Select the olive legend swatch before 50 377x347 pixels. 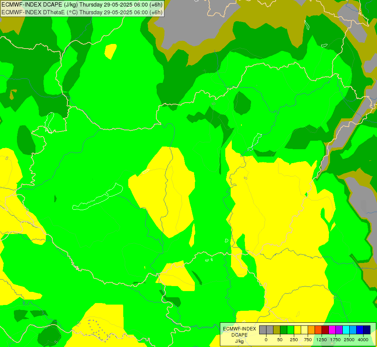[x=277, y=330]
